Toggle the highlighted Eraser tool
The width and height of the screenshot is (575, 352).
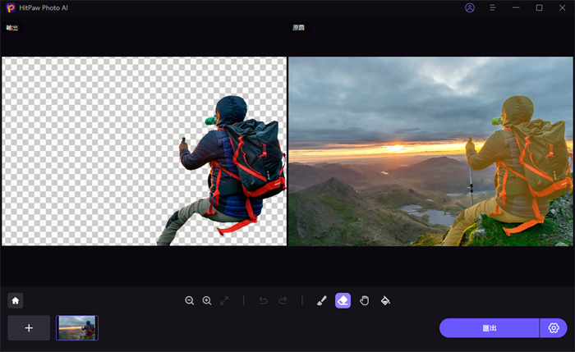(x=343, y=300)
